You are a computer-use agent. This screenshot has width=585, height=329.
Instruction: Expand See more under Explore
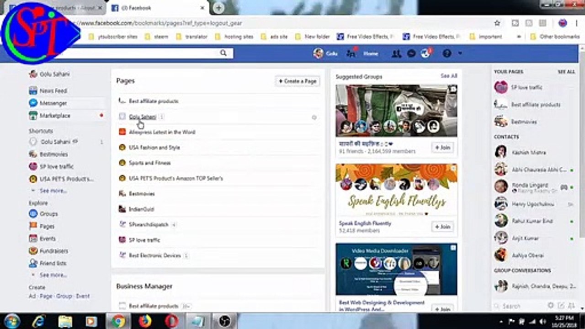pyautogui.click(x=53, y=275)
